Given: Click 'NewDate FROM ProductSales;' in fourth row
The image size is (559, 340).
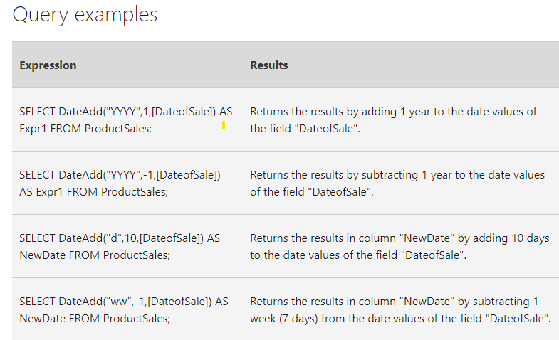Looking at the screenshot, I should 95,318.
